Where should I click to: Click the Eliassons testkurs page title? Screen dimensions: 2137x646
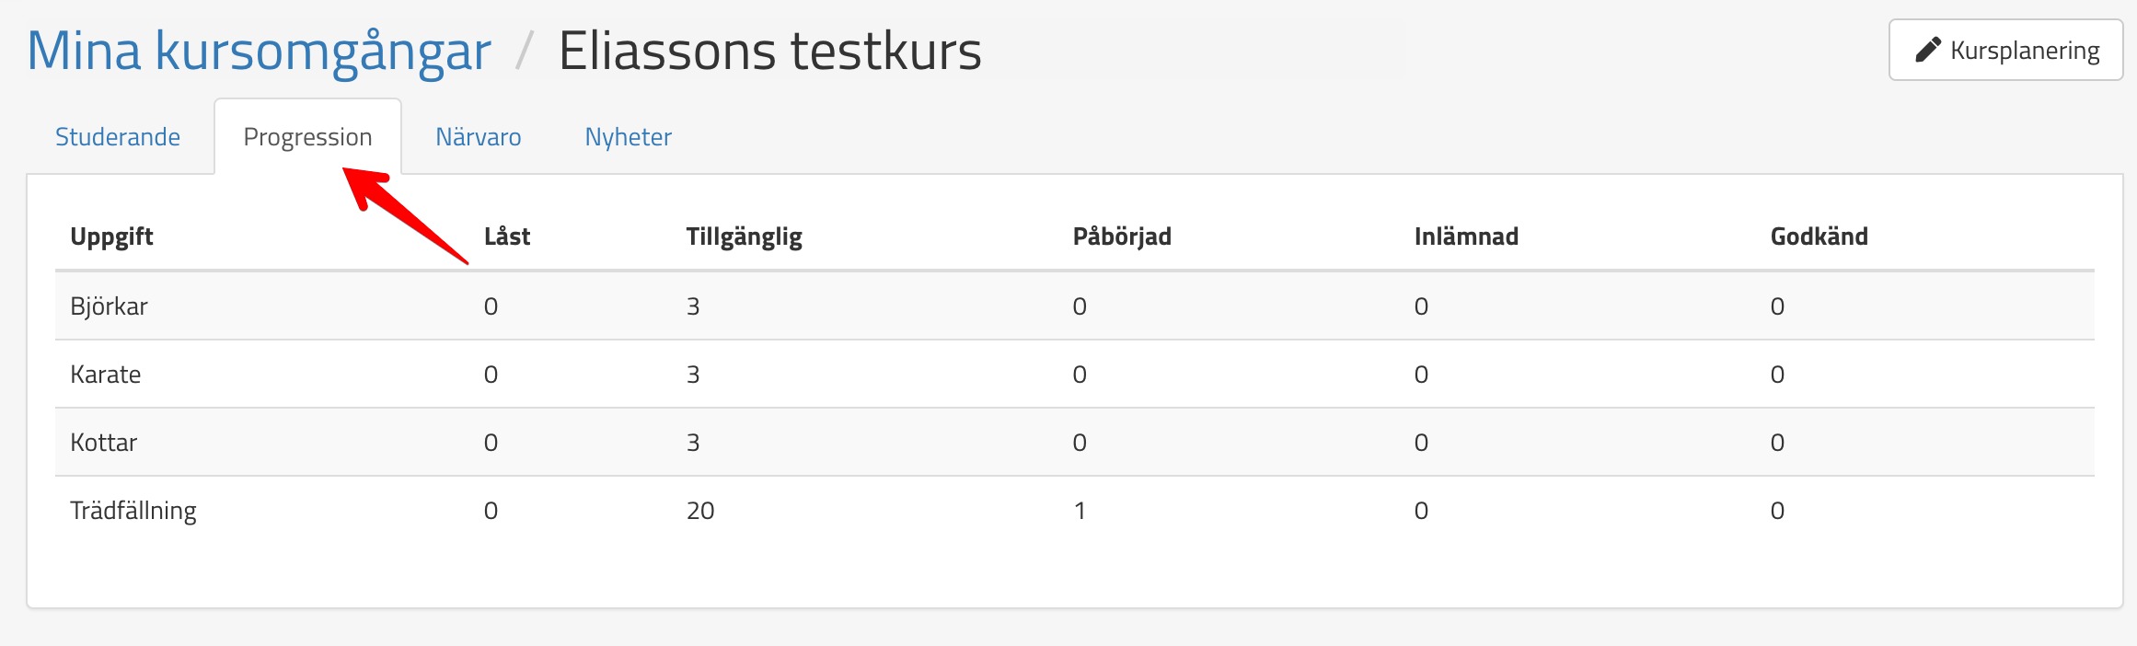[x=770, y=51]
